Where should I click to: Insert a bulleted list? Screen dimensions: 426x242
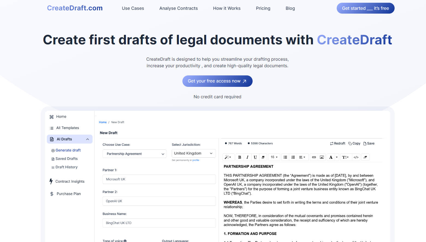285,157
